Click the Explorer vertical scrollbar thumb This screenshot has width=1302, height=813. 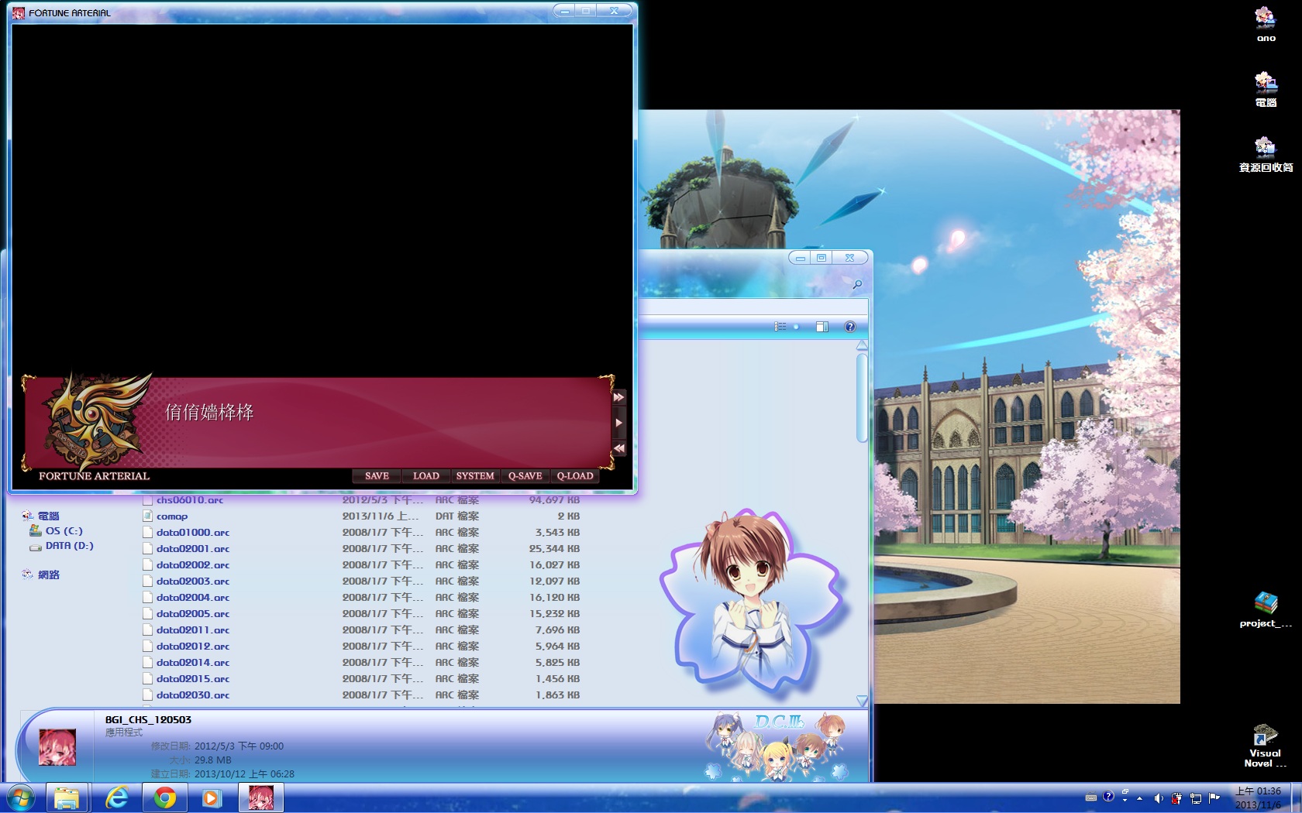862,398
